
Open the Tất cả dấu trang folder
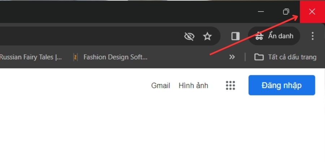click(285, 57)
